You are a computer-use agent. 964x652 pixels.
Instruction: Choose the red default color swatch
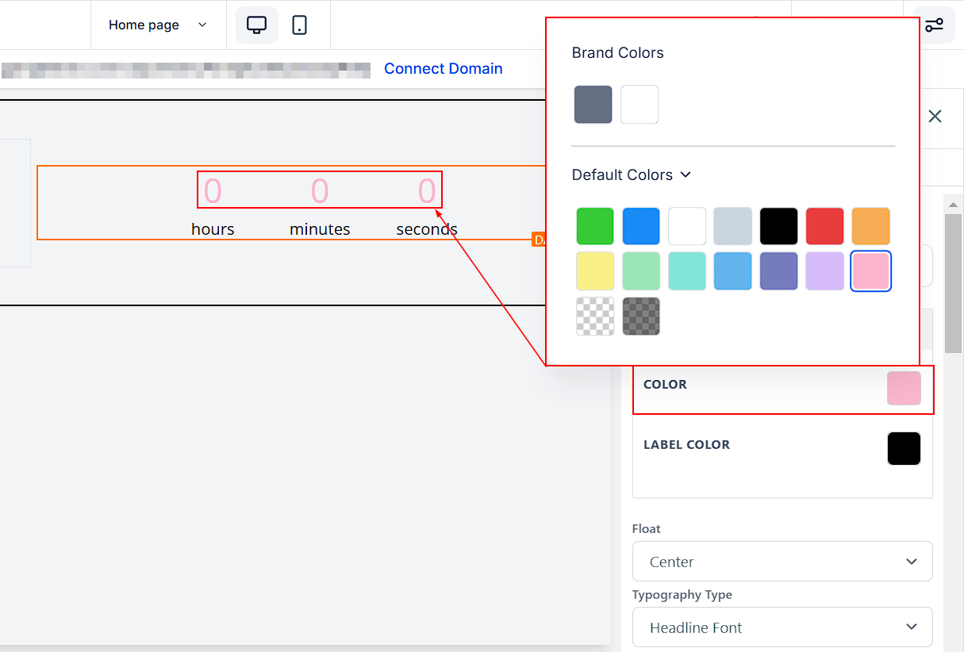point(825,227)
